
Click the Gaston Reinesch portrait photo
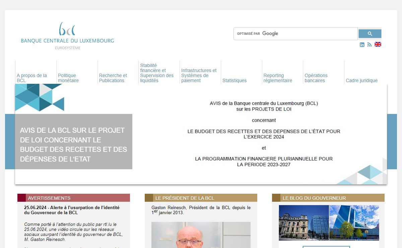[x=201, y=235]
